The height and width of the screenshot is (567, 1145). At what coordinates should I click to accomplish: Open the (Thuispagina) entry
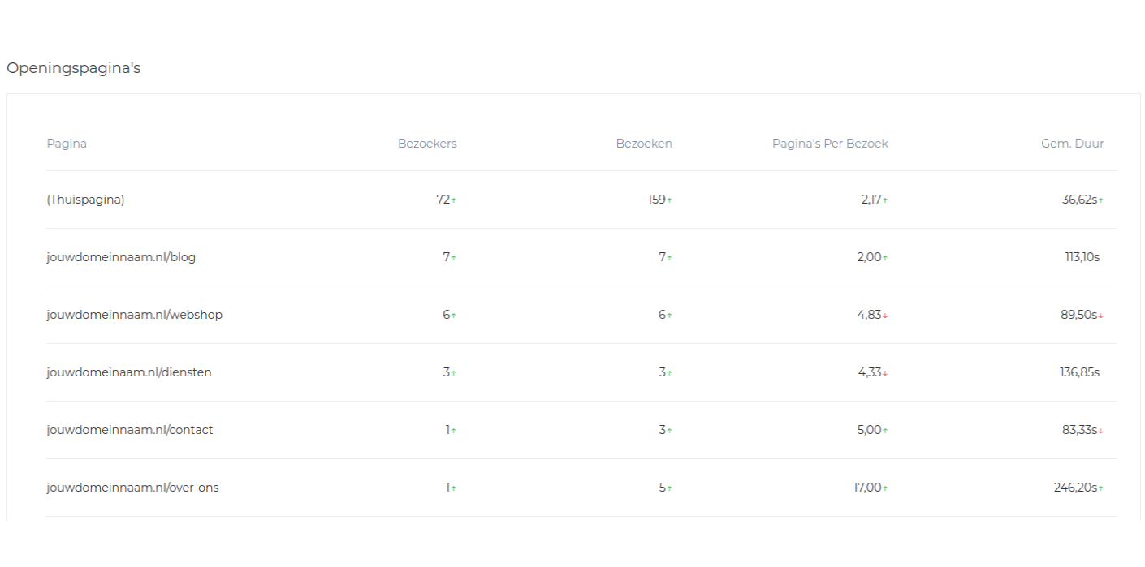click(85, 200)
